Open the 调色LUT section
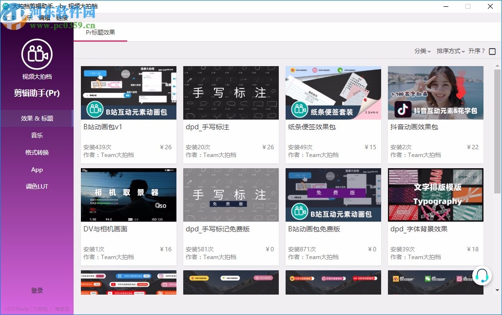 pos(37,186)
